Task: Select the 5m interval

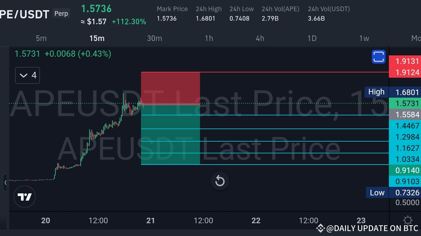Action: tap(41, 38)
